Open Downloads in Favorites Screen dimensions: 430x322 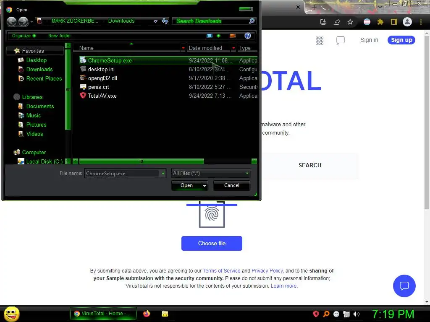coord(39,69)
